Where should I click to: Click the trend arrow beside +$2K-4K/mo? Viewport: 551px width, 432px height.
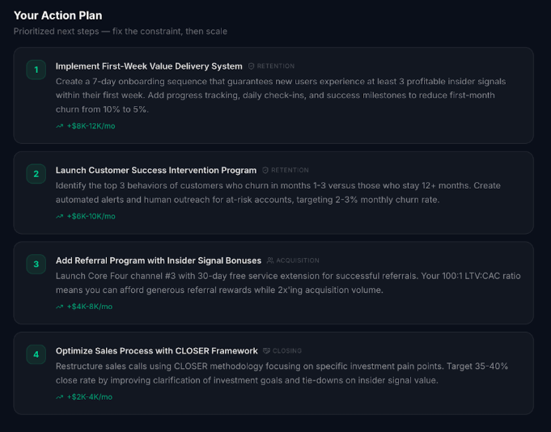60,397
